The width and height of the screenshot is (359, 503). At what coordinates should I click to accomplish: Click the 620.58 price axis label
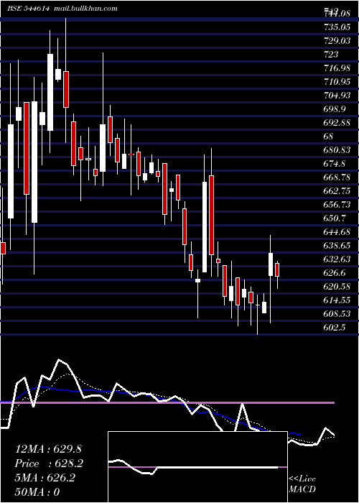click(x=337, y=286)
